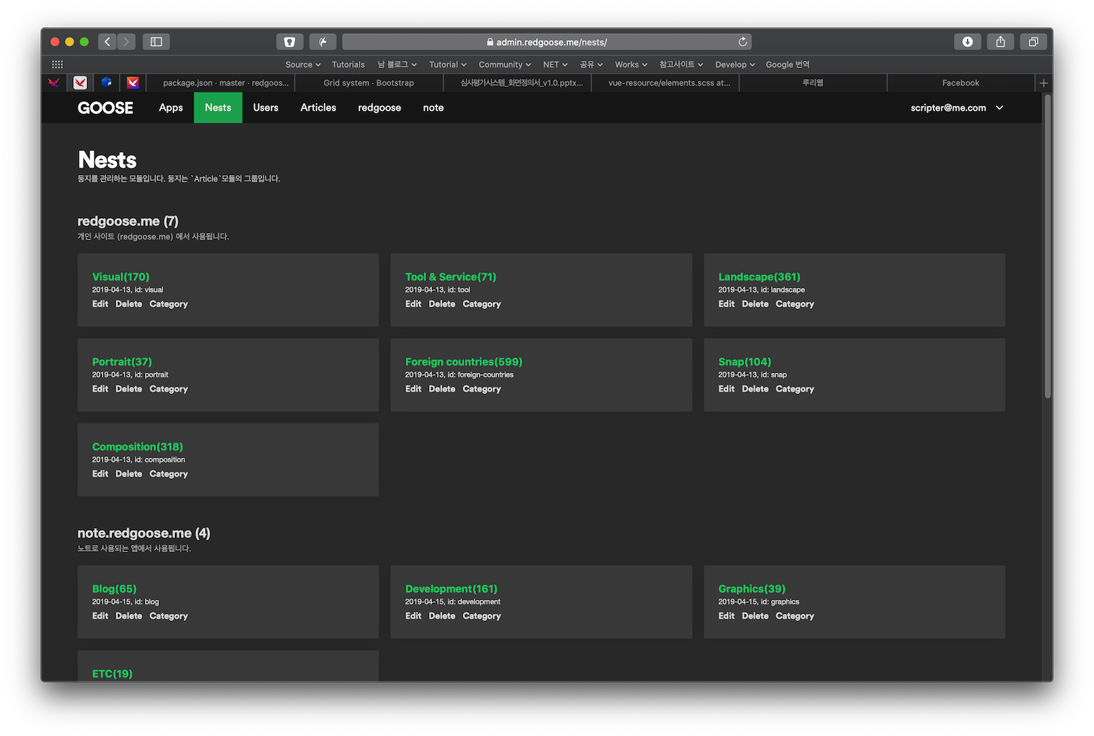Click the Share icon in toolbar
The width and height of the screenshot is (1094, 736).
click(1000, 42)
